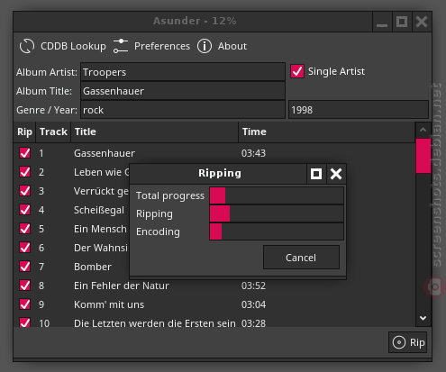Toggle rip checkbox for track 8
446x372 pixels.
(24, 286)
